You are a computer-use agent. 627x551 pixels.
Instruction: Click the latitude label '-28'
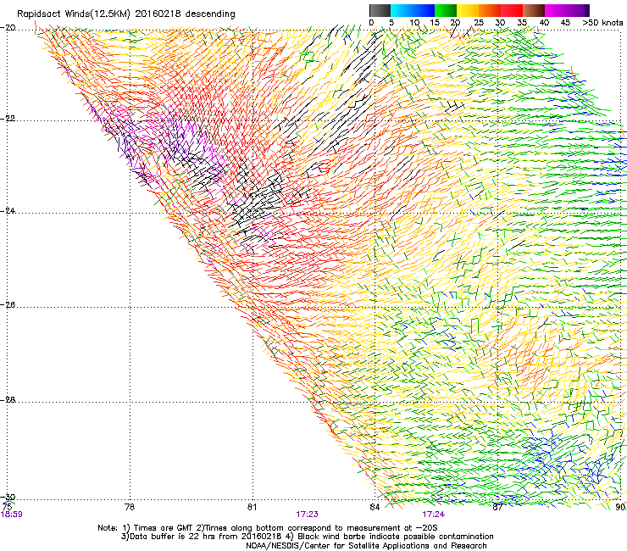coord(8,400)
